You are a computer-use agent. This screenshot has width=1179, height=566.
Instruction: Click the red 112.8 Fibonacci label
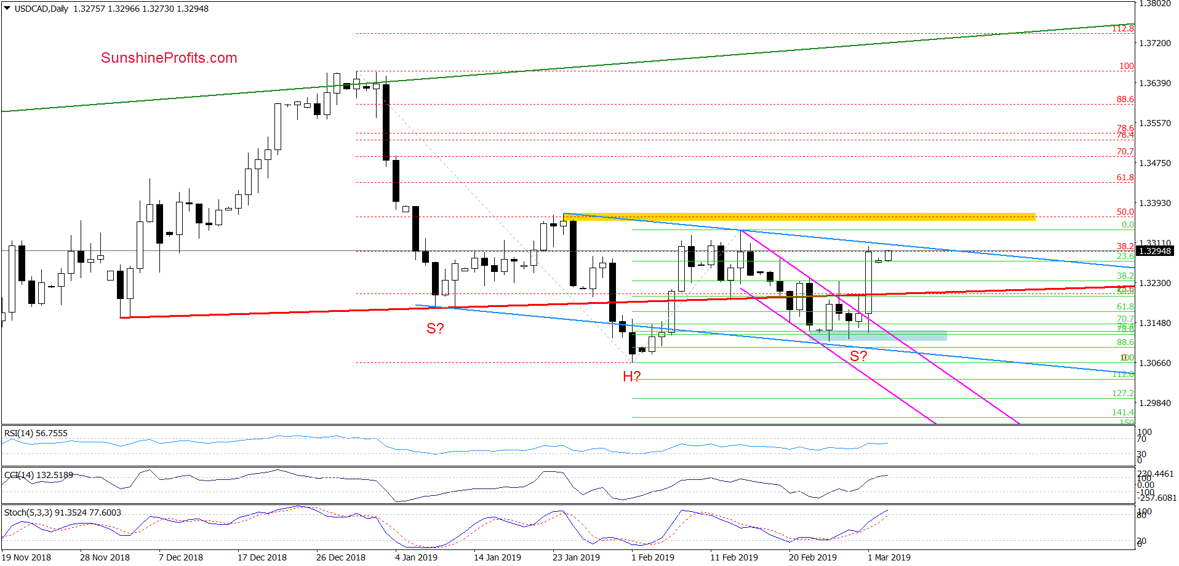point(1123,29)
